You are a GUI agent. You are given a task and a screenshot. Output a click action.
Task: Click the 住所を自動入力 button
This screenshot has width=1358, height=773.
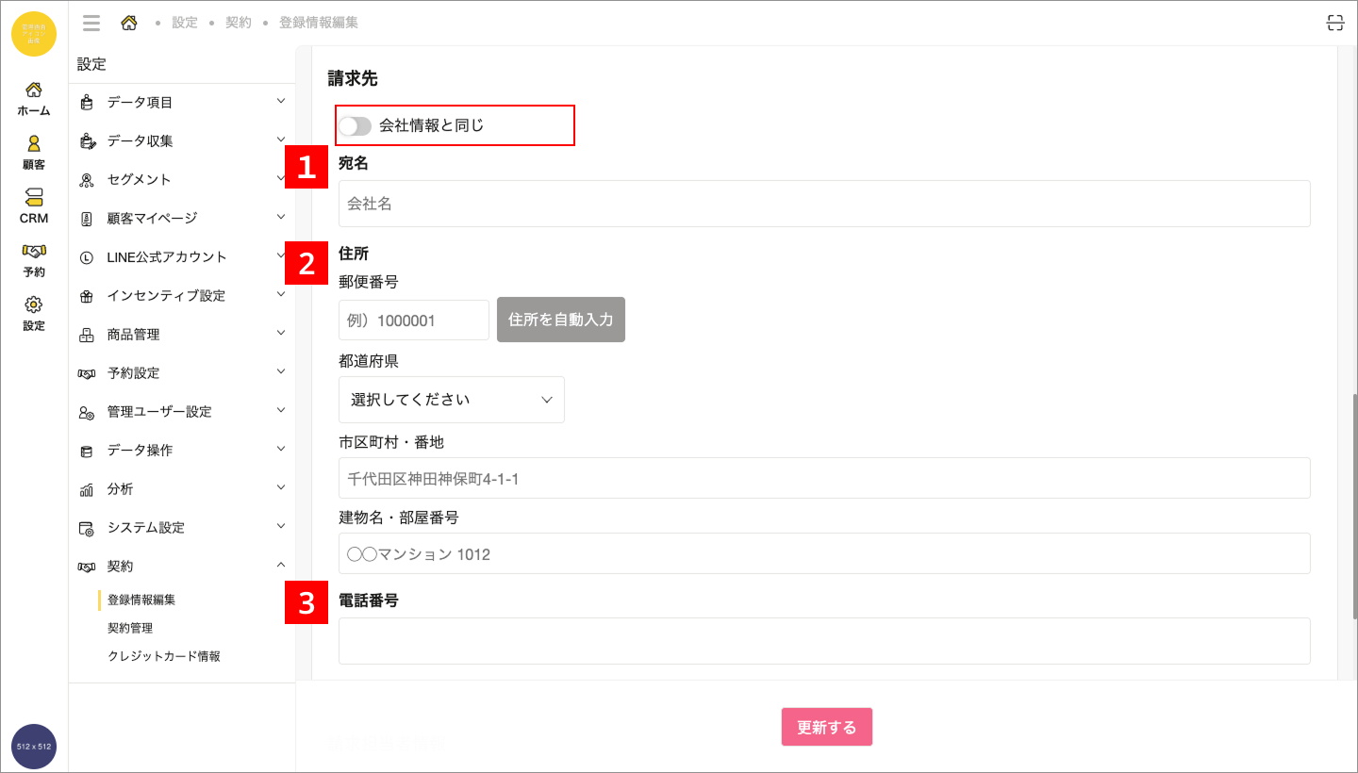coord(560,319)
